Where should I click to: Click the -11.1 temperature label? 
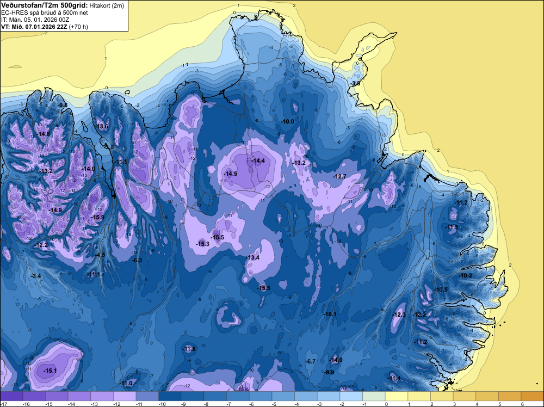coord(94,274)
